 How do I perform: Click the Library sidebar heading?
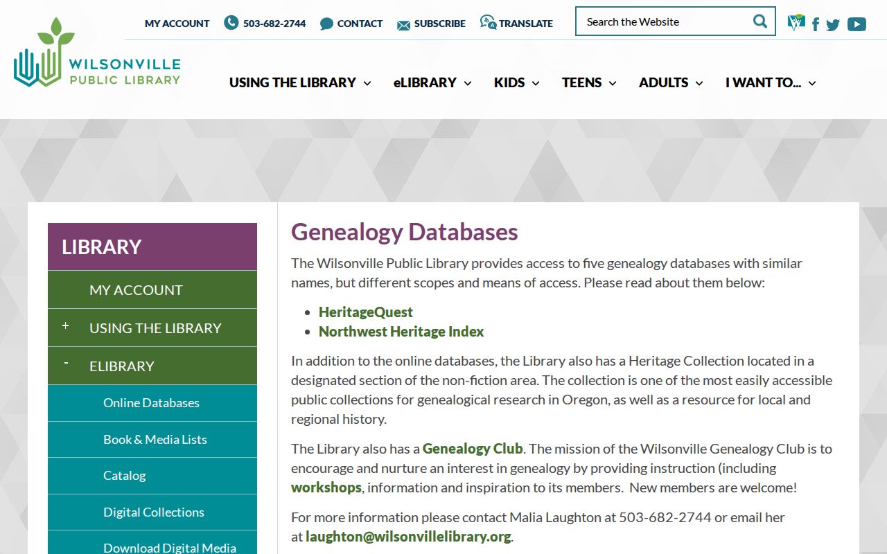(152, 247)
